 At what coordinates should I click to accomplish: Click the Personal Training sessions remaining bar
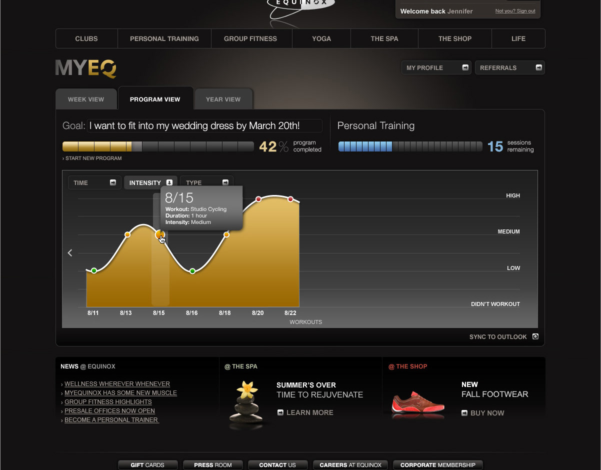pos(410,146)
